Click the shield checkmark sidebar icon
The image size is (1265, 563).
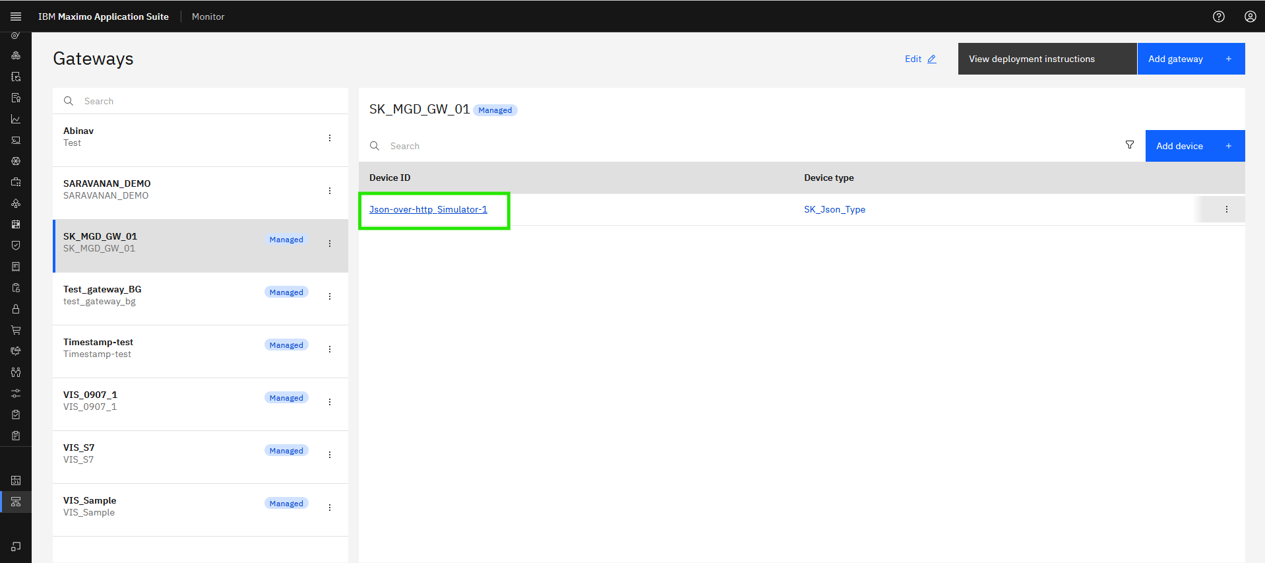tap(16, 246)
